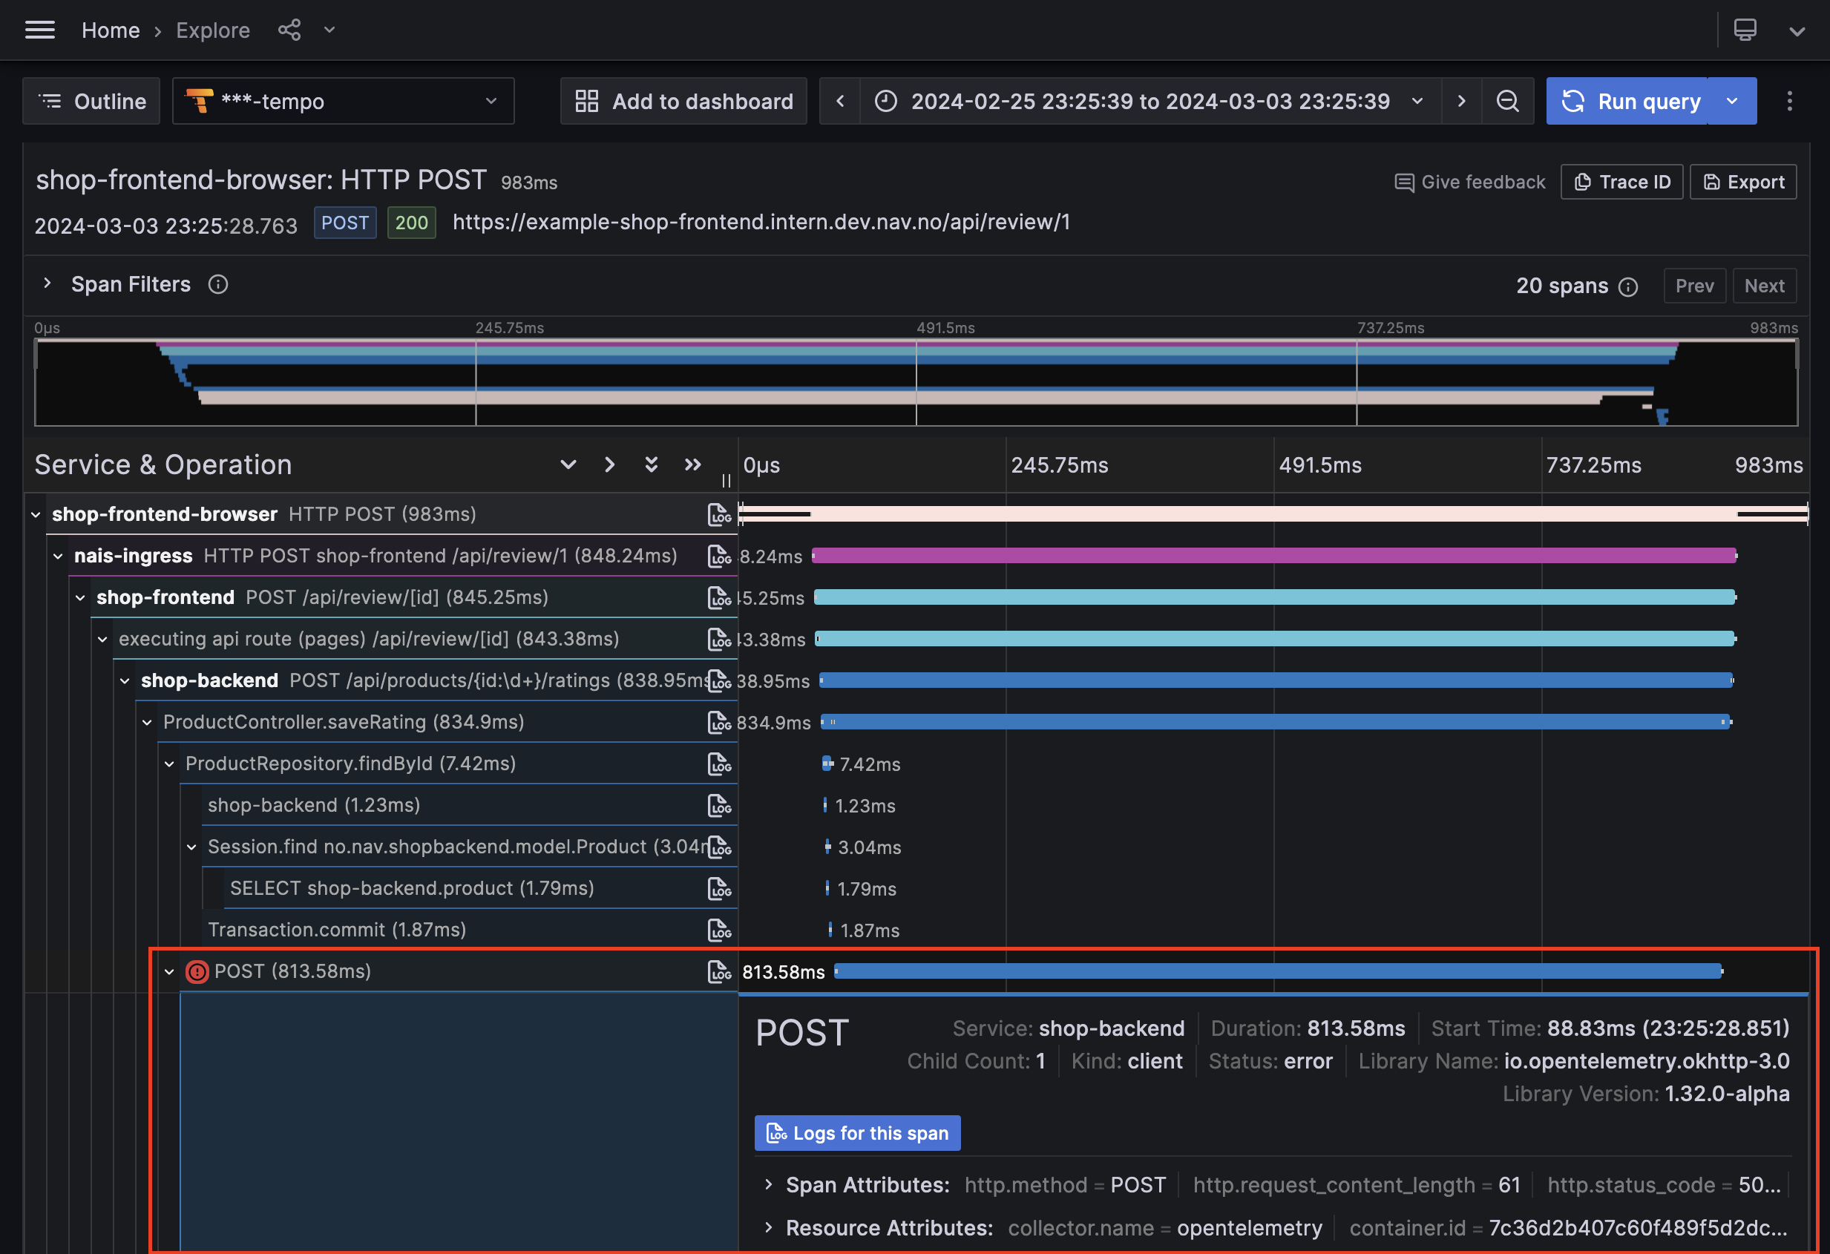Click the Explore breadcrumb item

[x=212, y=30]
